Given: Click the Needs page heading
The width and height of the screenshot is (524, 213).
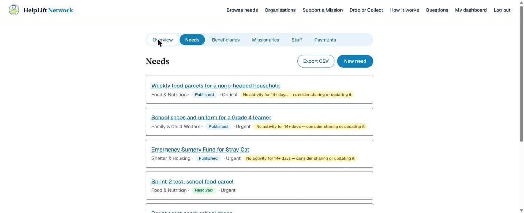Looking at the screenshot, I should [158, 61].
